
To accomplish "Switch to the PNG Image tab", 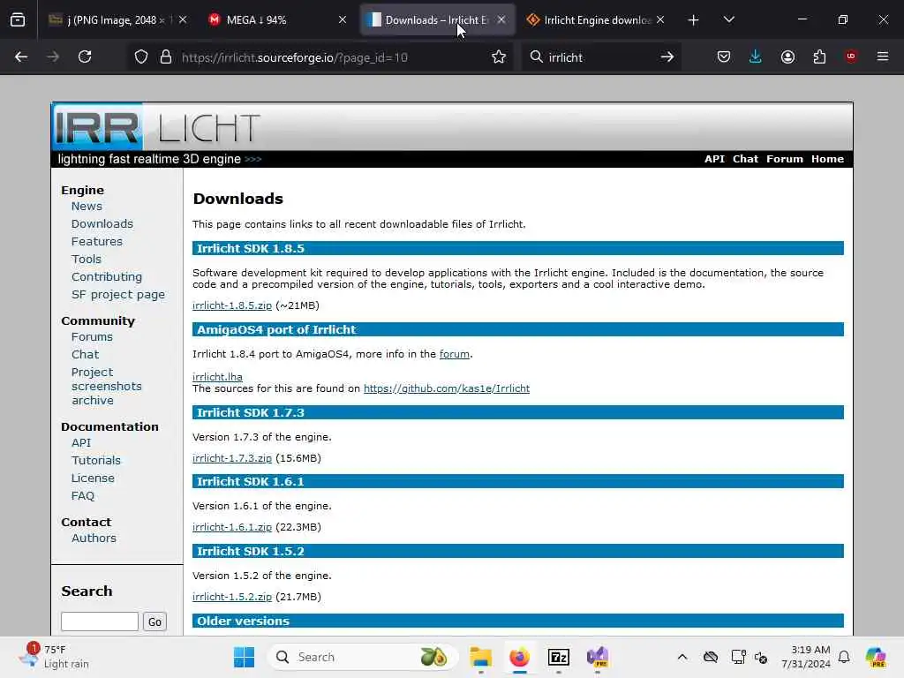I will [118, 19].
